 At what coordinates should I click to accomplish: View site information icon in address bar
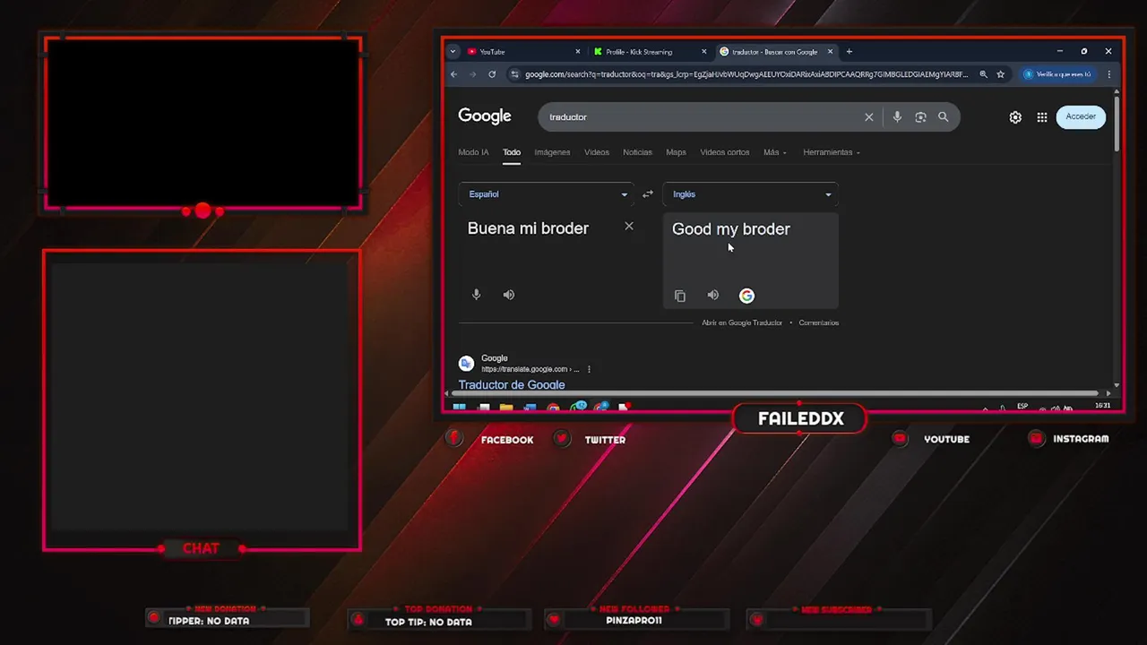[x=514, y=74]
